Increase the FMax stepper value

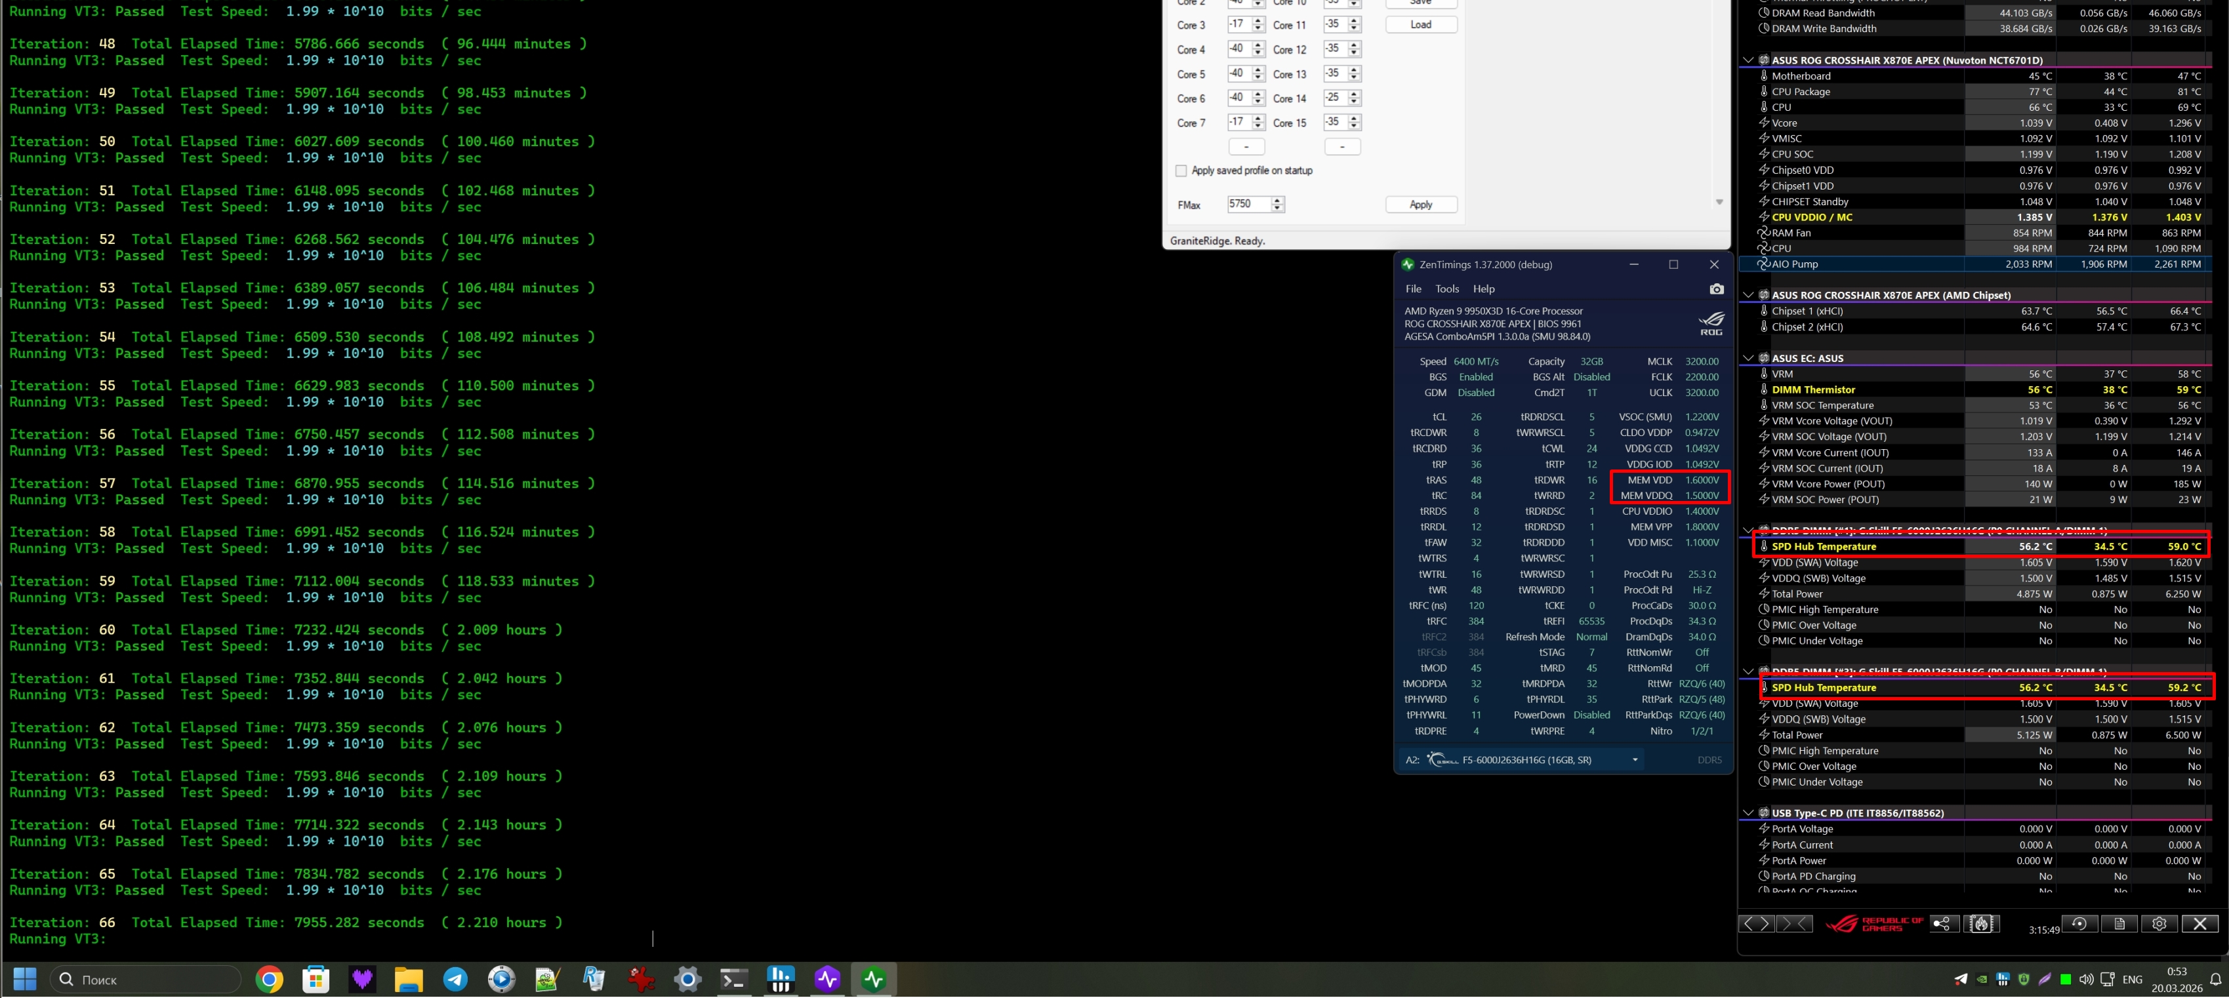(x=1278, y=201)
